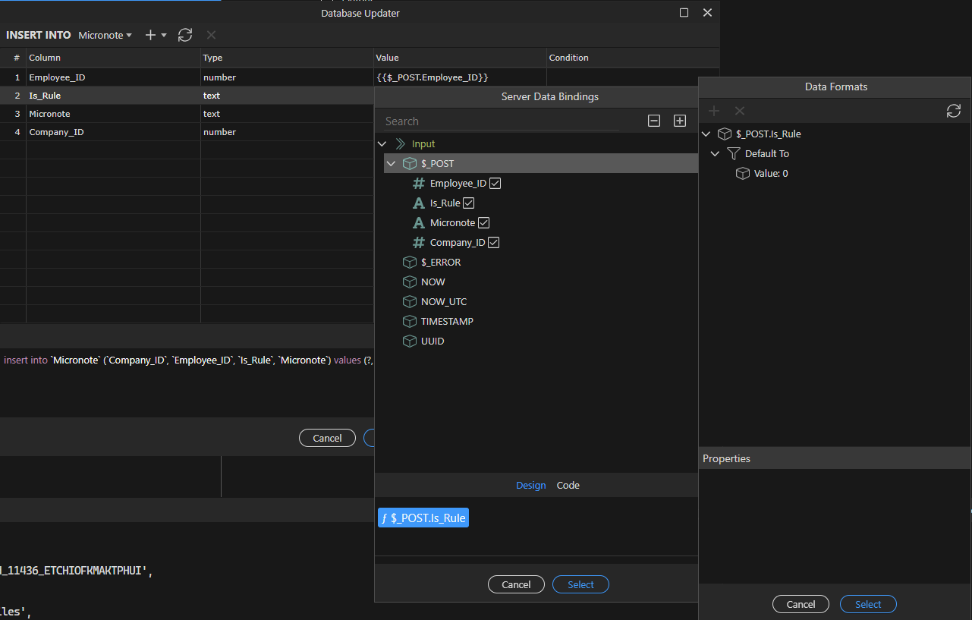Select the TIMESTAMP binding item
The width and height of the screenshot is (972, 620).
click(447, 321)
